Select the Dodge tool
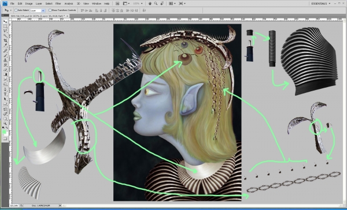The width and height of the screenshot is (347, 210). point(5,84)
